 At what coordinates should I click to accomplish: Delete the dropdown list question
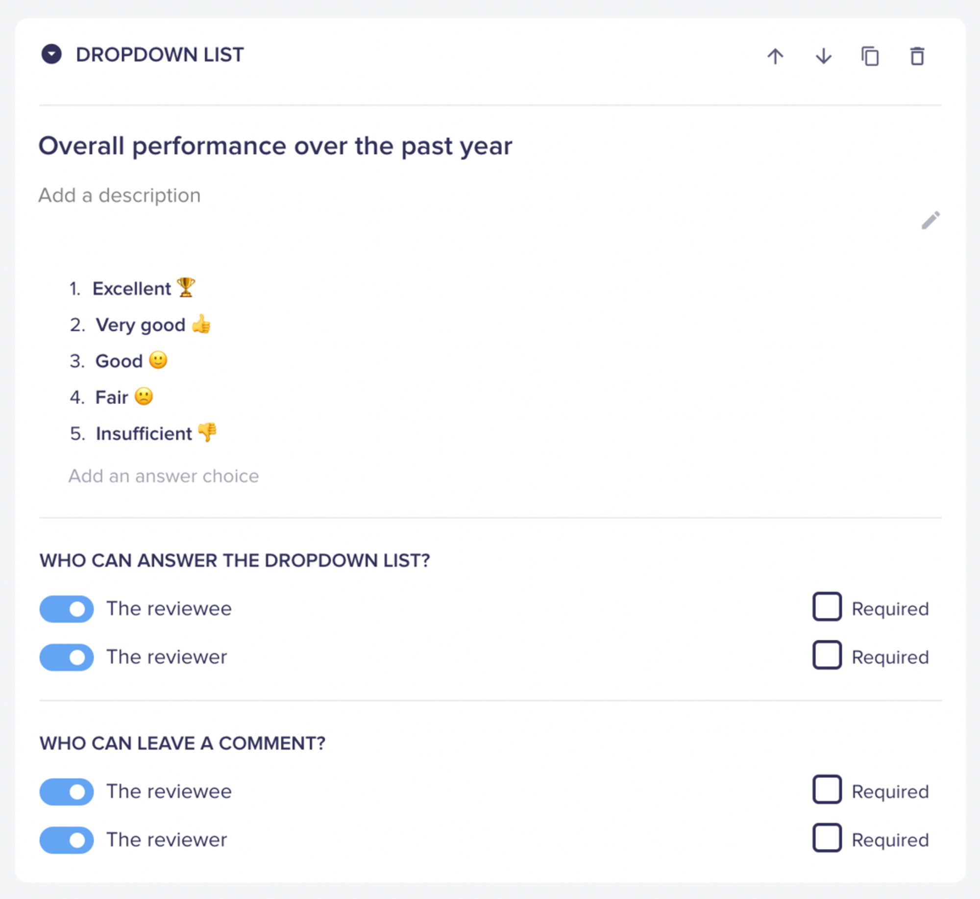click(x=917, y=56)
